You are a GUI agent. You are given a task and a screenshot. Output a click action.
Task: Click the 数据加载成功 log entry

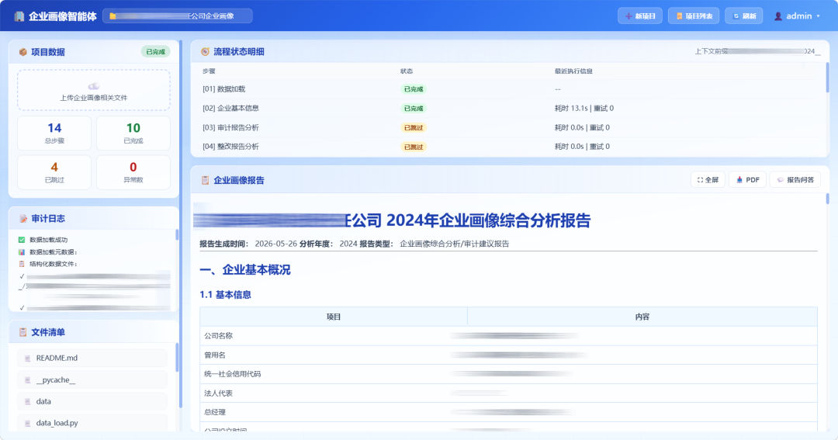coord(49,240)
